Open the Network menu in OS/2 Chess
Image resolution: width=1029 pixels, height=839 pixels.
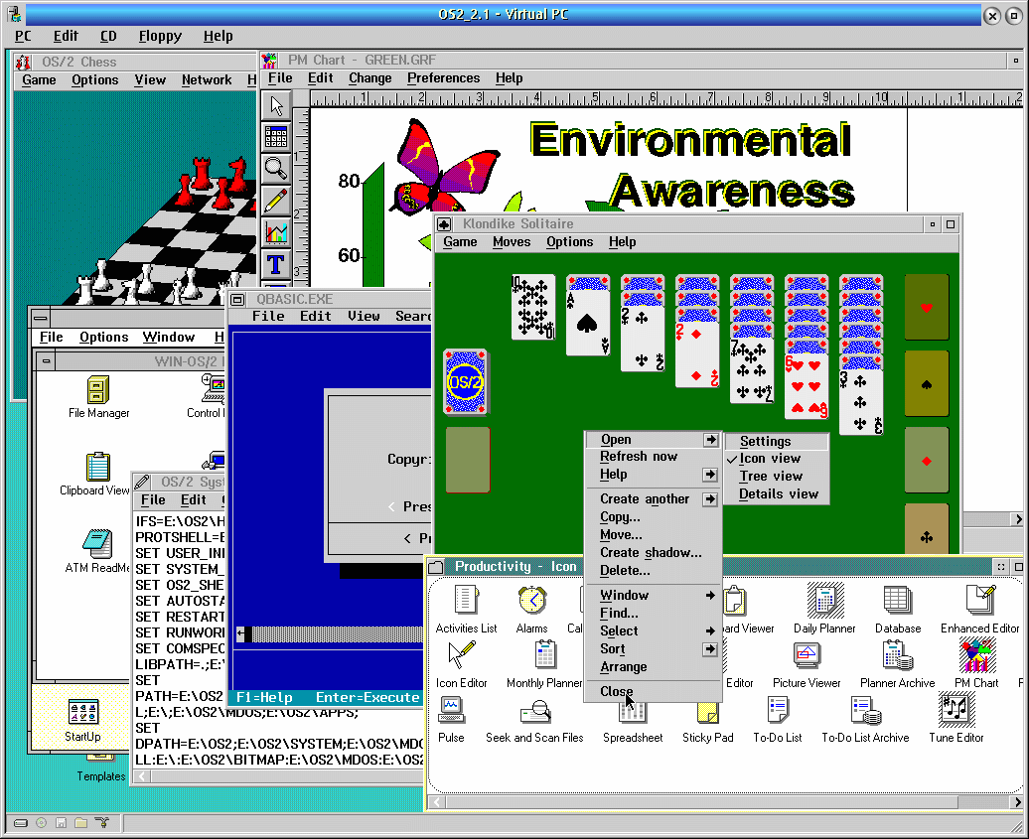click(x=207, y=80)
